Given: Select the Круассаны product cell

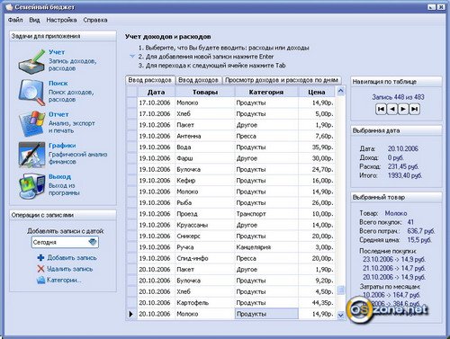Looking at the screenshot, I should 205,225.
